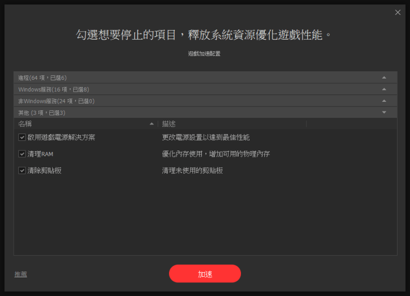This screenshot has height=296, width=410.
Task: Select the Windows服務(16 項) section title
Action: 53,89
